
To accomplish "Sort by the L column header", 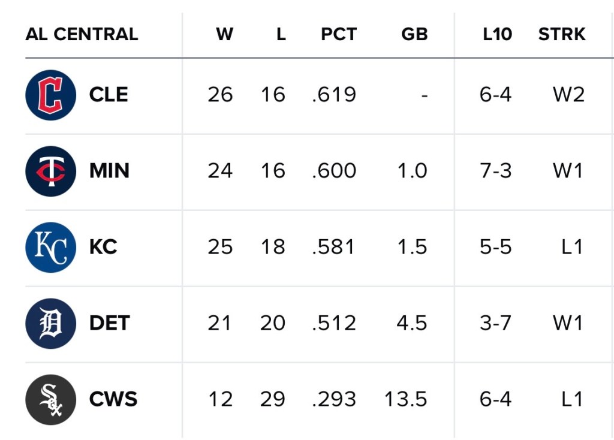I will [x=281, y=34].
